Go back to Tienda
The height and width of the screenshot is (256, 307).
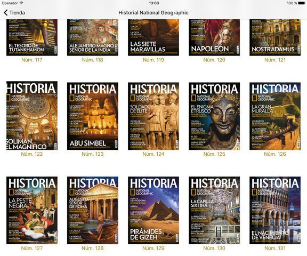pyautogui.click(x=14, y=13)
